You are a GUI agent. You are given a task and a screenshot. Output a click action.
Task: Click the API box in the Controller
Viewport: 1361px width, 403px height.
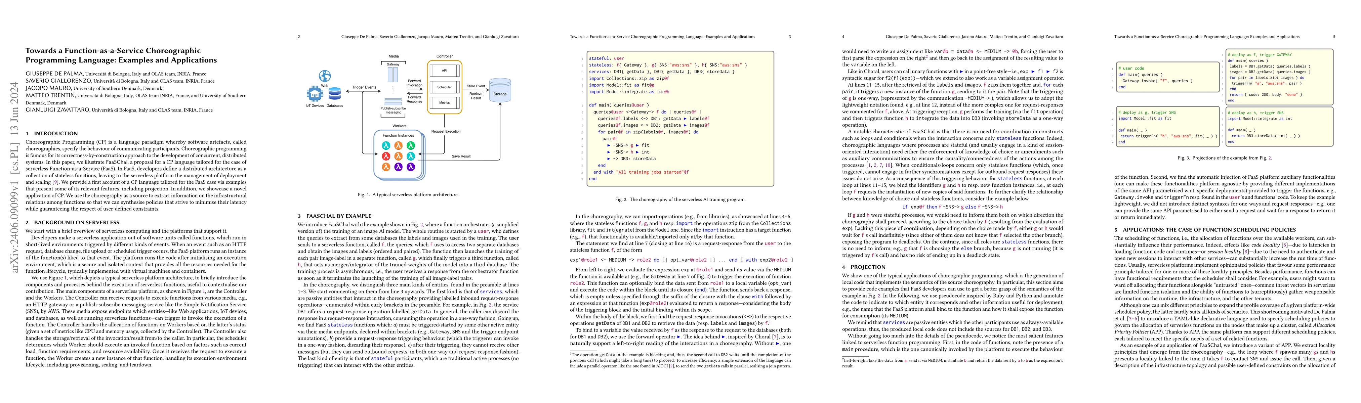pos(445,71)
